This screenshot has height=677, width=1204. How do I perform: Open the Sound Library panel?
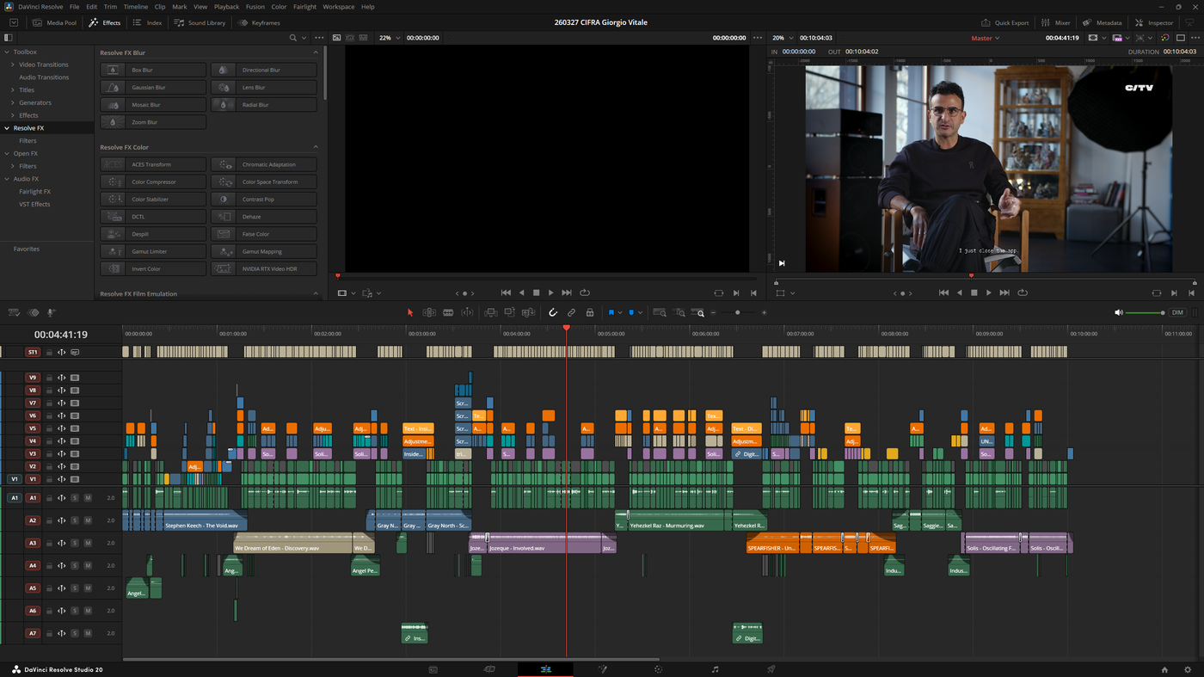pyautogui.click(x=200, y=22)
